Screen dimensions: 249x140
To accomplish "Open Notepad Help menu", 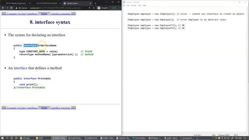I will point(144,5).
